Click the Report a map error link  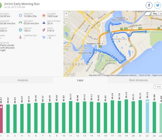tap(157, 75)
